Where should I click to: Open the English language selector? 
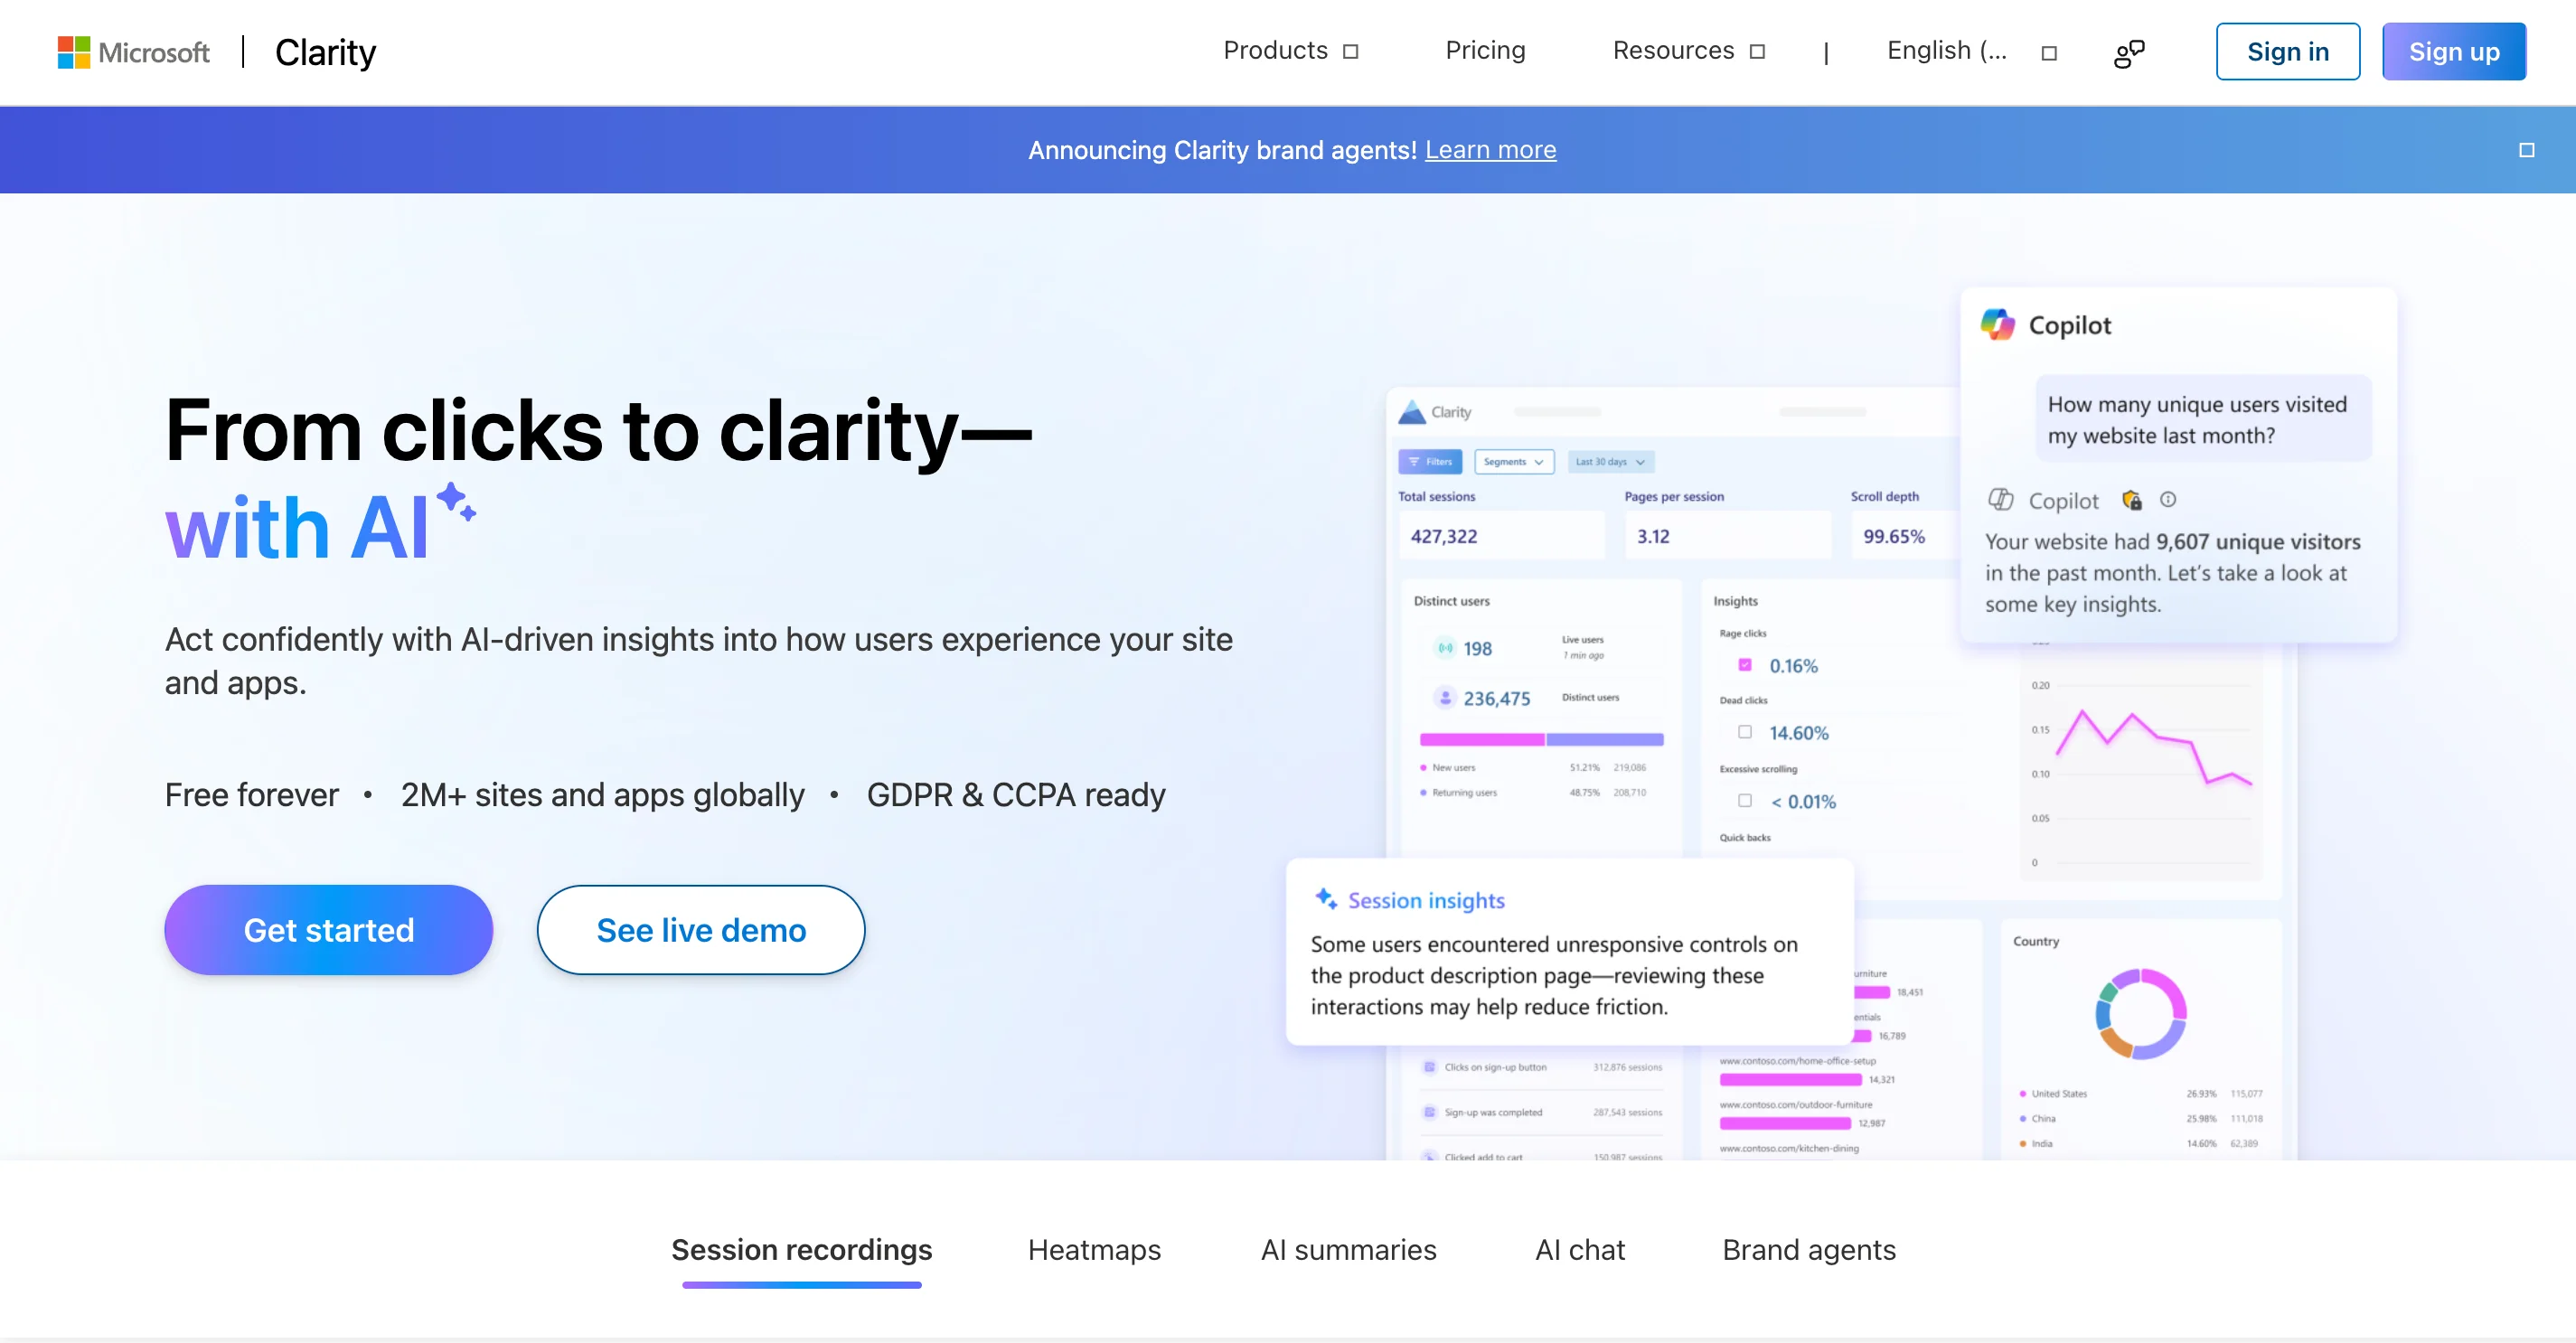[x=1947, y=50]
